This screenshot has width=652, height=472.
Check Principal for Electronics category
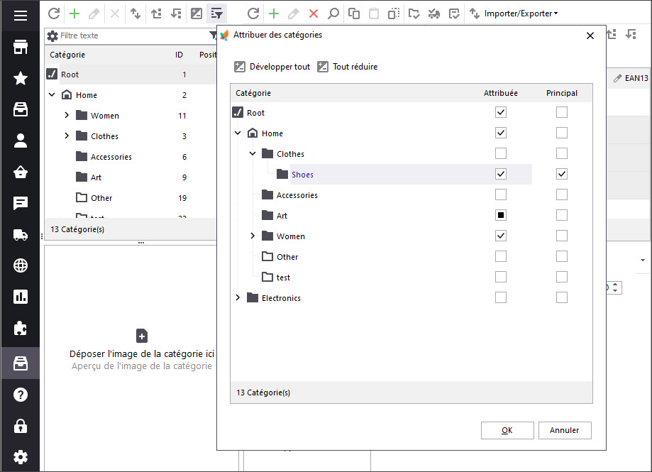click(562, 298)
